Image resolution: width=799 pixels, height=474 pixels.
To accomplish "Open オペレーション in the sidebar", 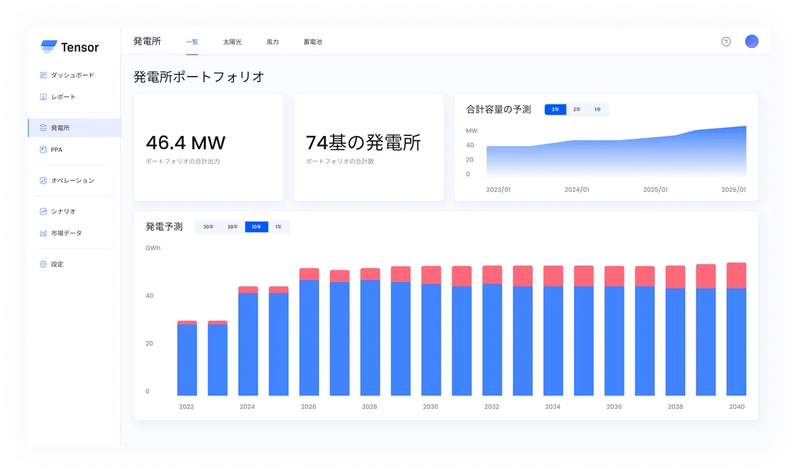I will click(73, 180).
